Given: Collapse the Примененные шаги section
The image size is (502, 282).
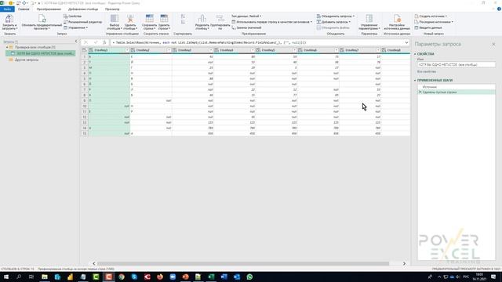Looking at the screenshot, I should pos(415,80).
